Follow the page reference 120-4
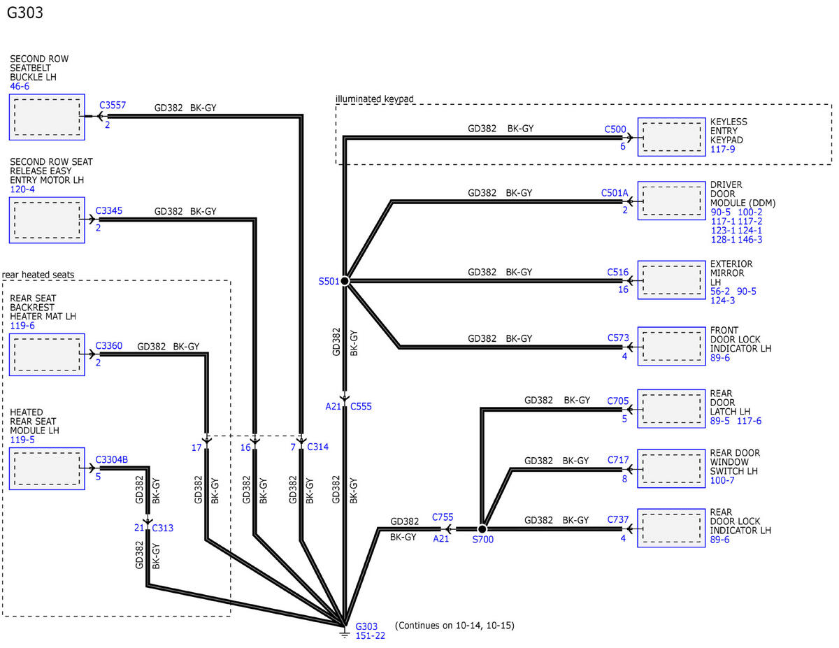Viewport: 839px width, 648px height. pos(21,189)
